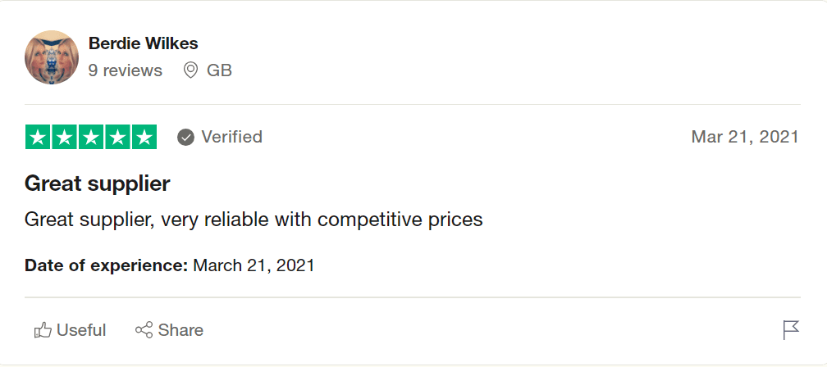This screenshot has width=827, height=367.
Task: Click the fifth green rating star
Action: (x=144, y=137)
